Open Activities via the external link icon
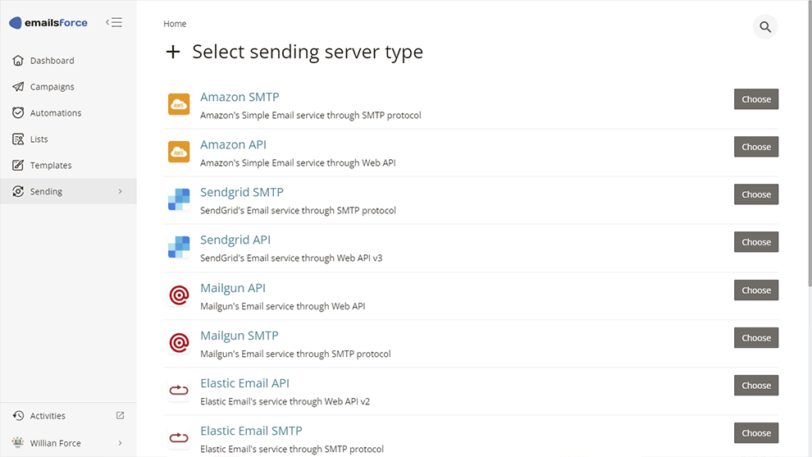 click(x=121, y=416)
